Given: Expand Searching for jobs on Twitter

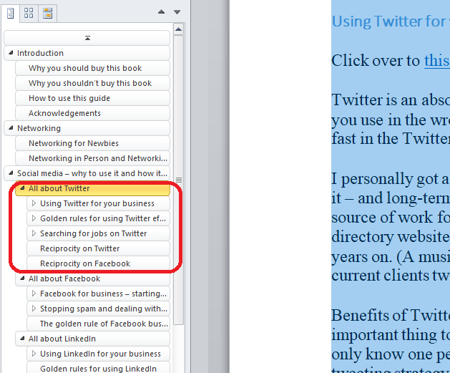Looking at the screenshot, I should click(34, 234).
